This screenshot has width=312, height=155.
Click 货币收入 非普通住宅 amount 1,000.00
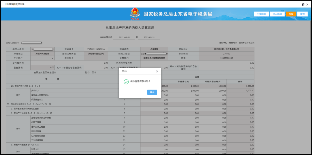(183, 90)
